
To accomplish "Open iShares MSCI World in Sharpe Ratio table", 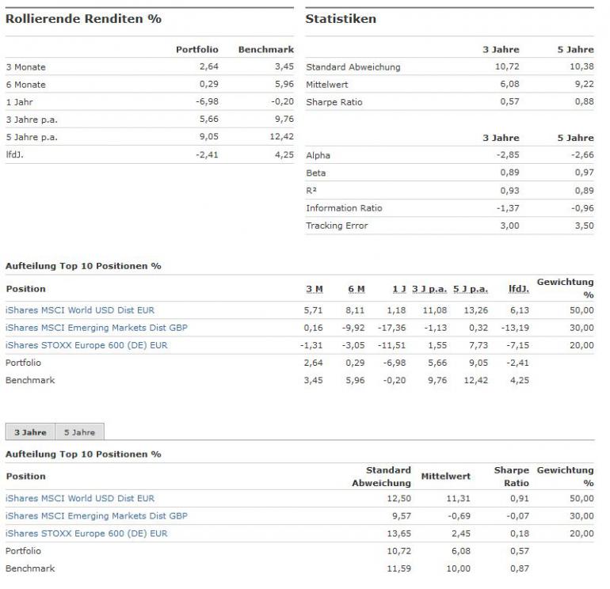I will 80,498.
